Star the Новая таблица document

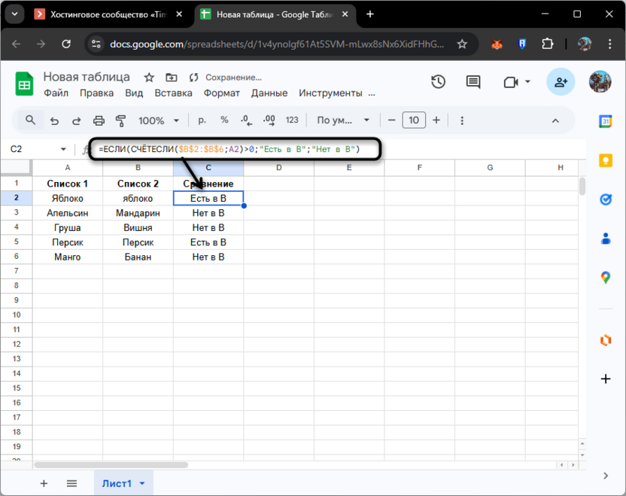point(149,78)
